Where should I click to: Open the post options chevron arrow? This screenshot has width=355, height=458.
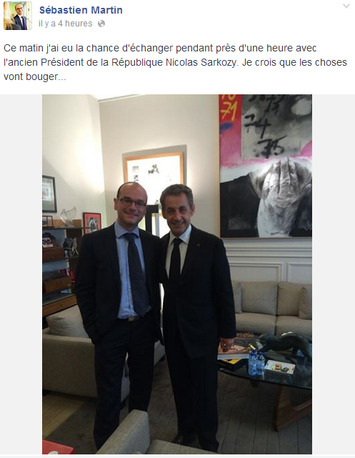point(346,6)
